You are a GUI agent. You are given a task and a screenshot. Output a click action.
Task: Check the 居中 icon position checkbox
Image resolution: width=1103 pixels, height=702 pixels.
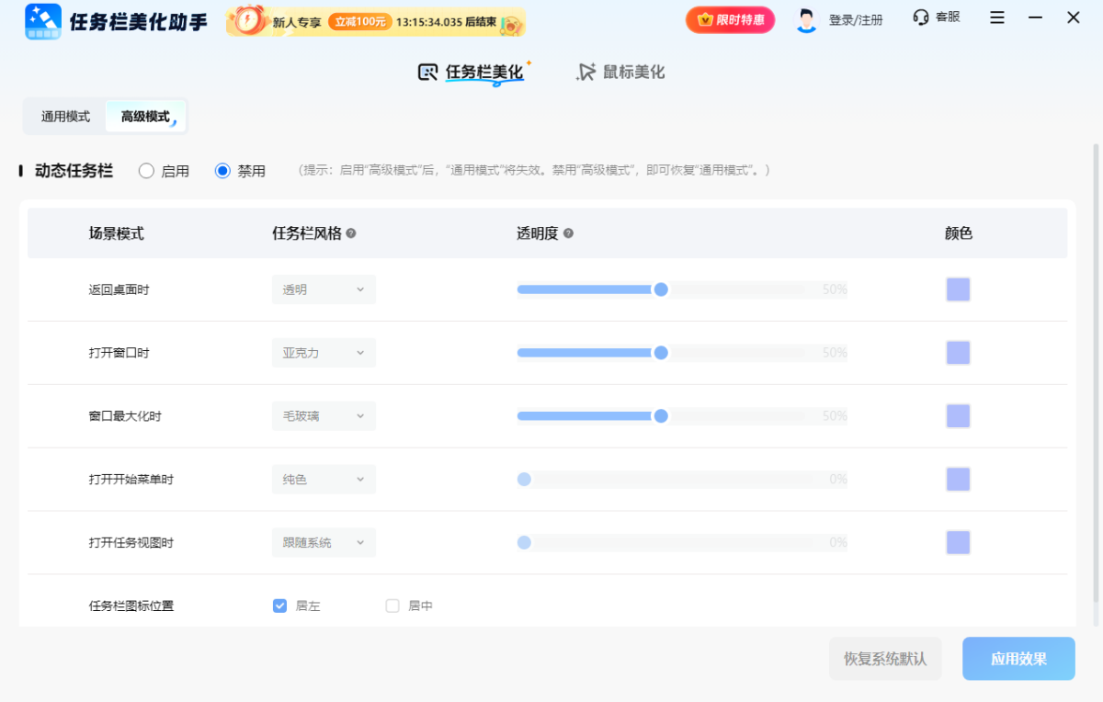click(x=392, y=606)
